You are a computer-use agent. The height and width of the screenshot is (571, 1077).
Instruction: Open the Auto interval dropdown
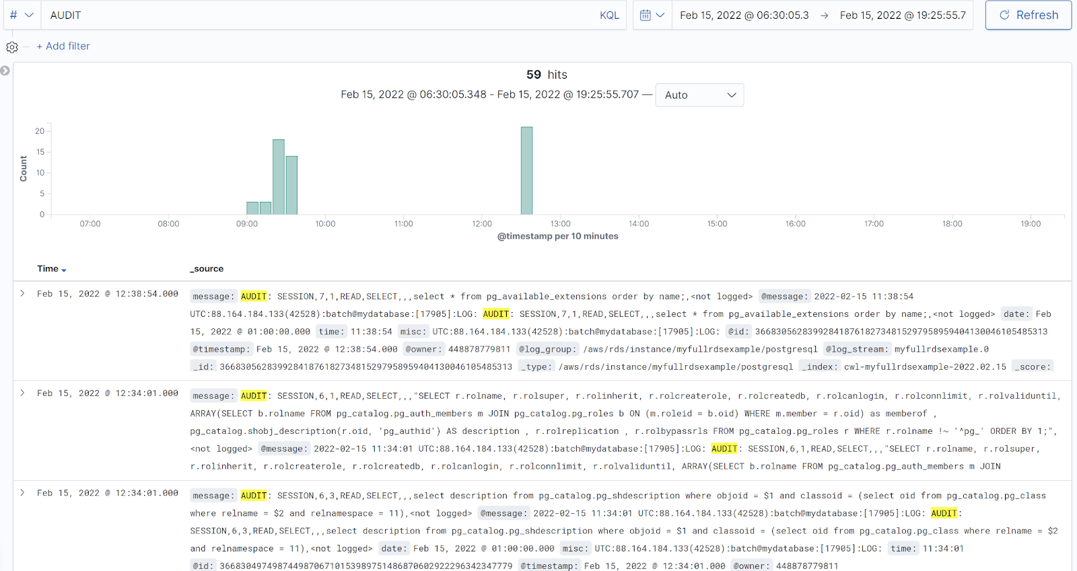(699, 95)
